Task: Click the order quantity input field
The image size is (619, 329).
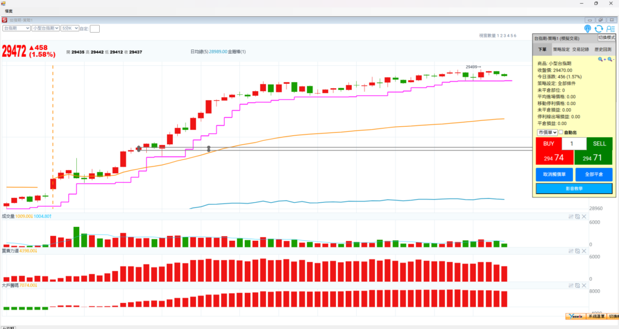Action: click(574, 144)
